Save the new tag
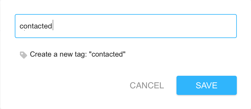Screen dimensions: 251x109 [206, 85]
